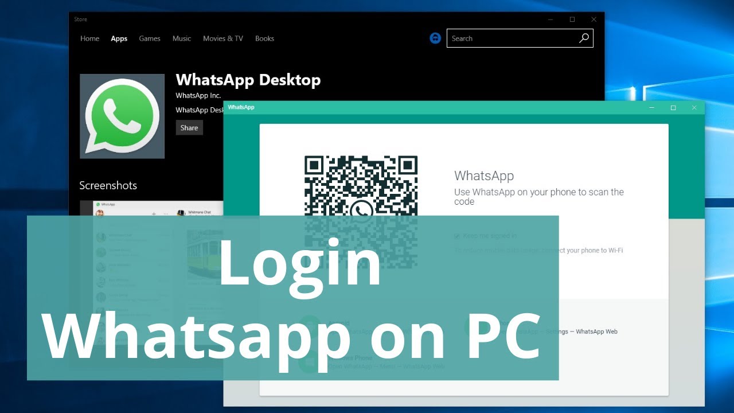Open Movies & TV in the Store
This screenshot has height=413, width=734.
223,38
